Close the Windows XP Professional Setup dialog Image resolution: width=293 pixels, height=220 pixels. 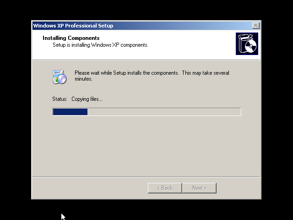pos(255,26)
